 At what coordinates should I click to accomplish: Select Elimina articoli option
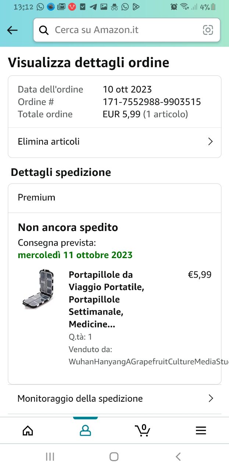49,142
